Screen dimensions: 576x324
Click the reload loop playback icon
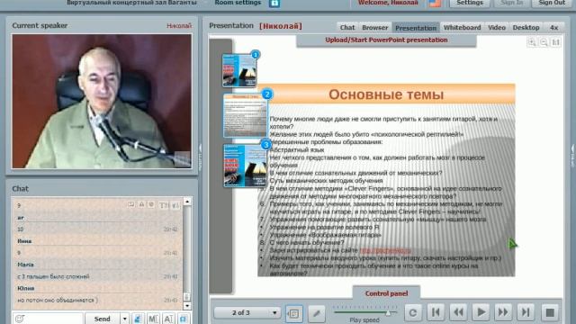[x=413, y=312]
